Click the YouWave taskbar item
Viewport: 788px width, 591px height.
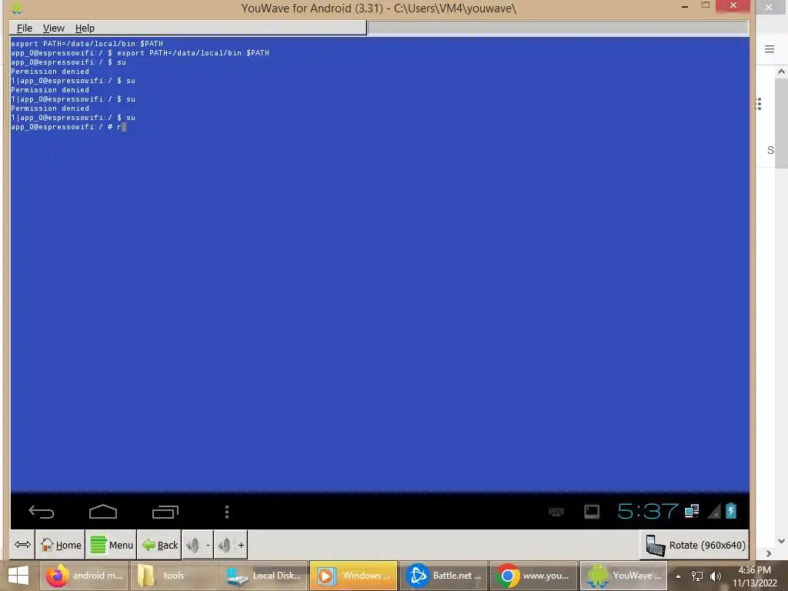click(623, 576)
